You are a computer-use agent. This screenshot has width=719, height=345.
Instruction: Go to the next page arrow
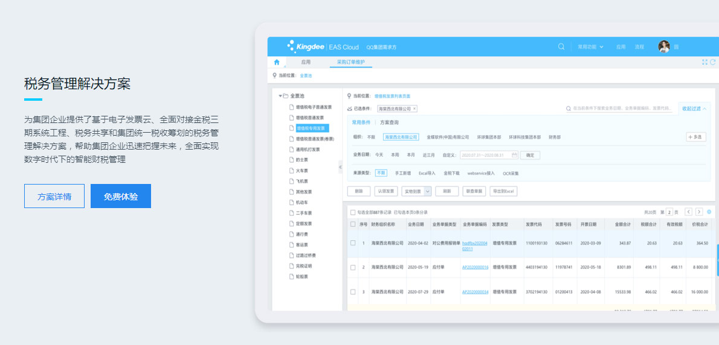[x=699, y=212]
